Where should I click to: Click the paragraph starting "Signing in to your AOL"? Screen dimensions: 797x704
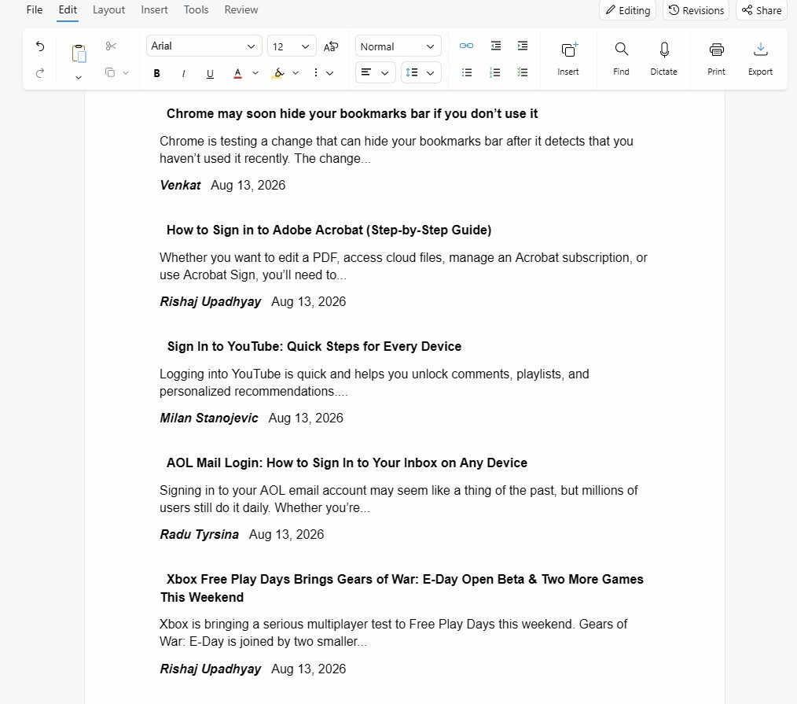(398, 499)
